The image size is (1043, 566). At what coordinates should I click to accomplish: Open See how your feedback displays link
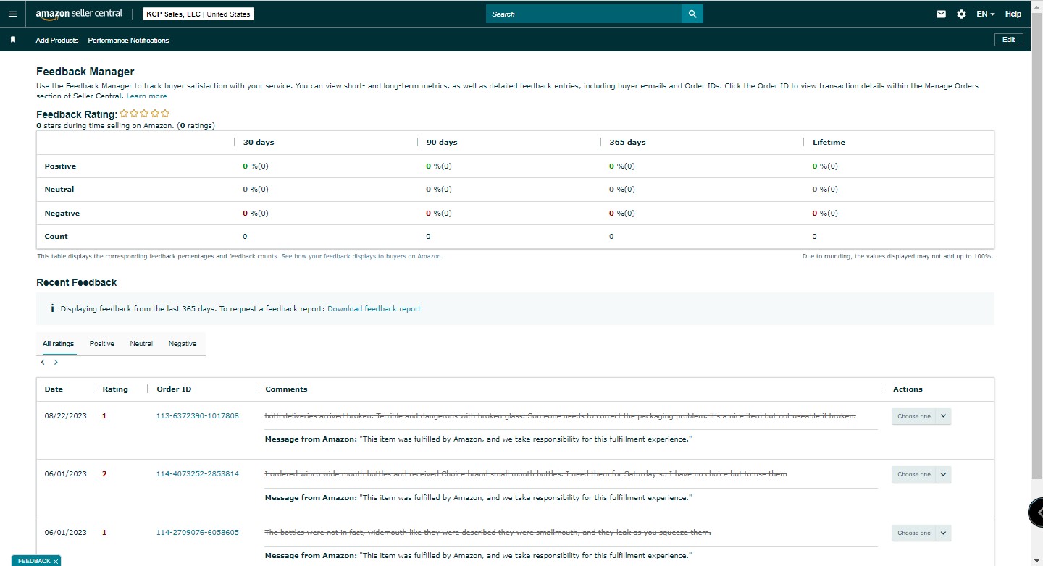361,256
